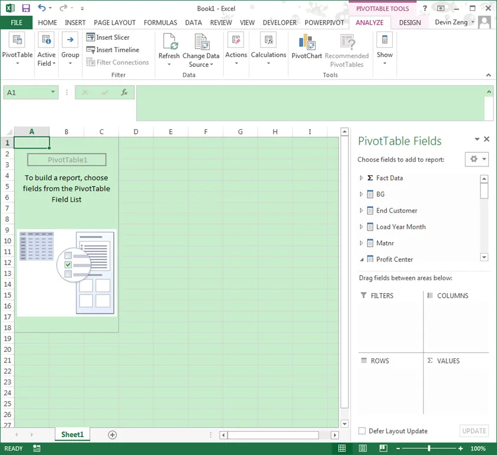Click the Redo arrow icon

63,8
